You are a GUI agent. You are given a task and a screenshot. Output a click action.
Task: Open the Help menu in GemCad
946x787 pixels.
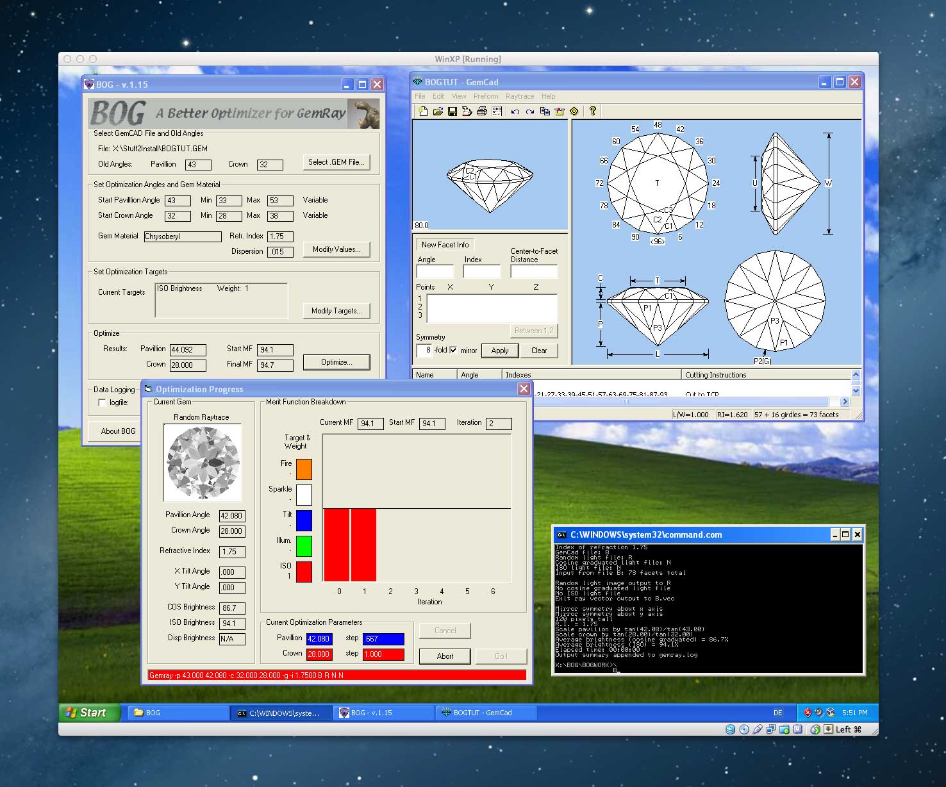pos(549,96)
